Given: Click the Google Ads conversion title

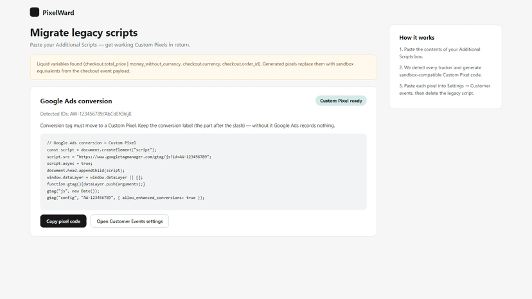Looking at the screenshot, I should [x=76, y=101].
